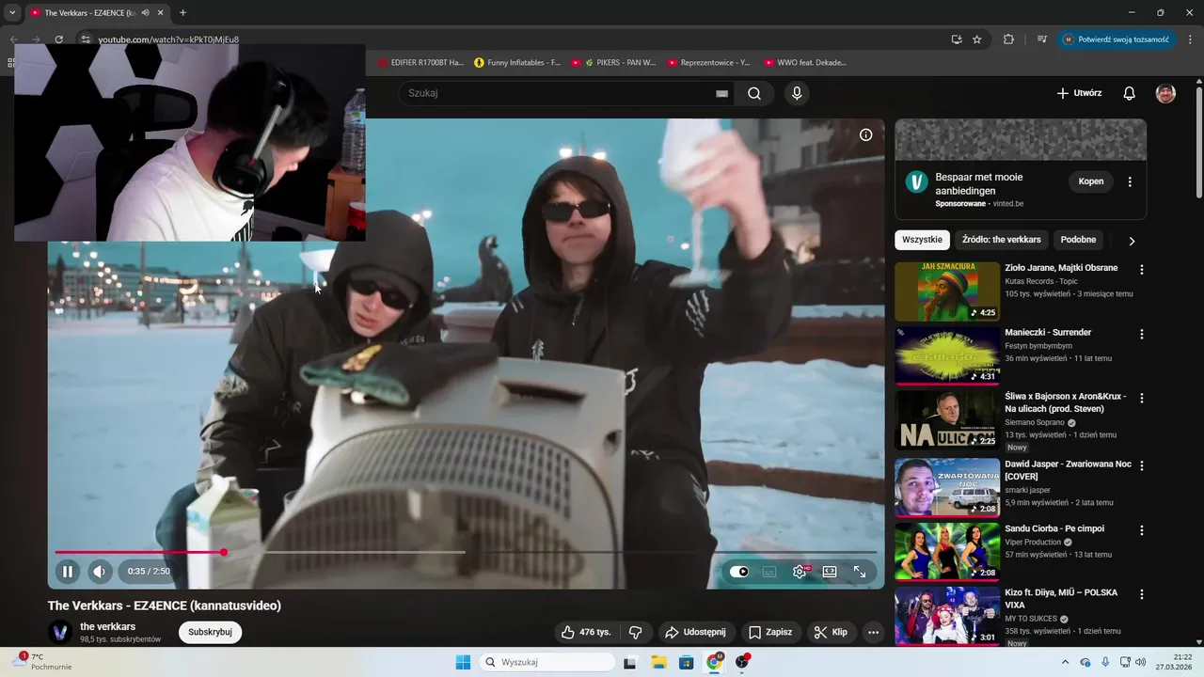Viewport: 1204px width, 677px height.
Task: Dislike the video
Action: pos(636,632)
